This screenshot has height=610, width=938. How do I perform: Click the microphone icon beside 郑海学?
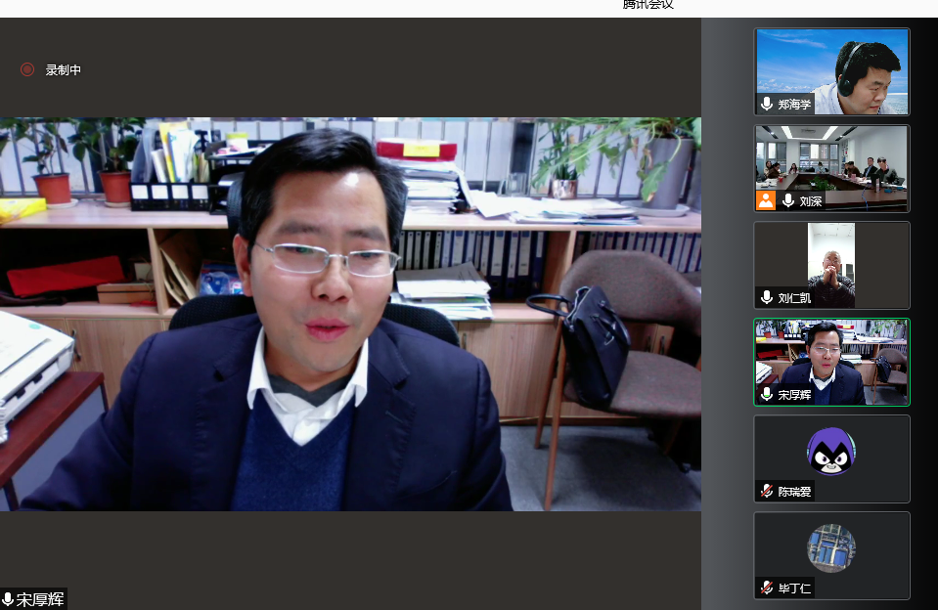click(767, 104)
